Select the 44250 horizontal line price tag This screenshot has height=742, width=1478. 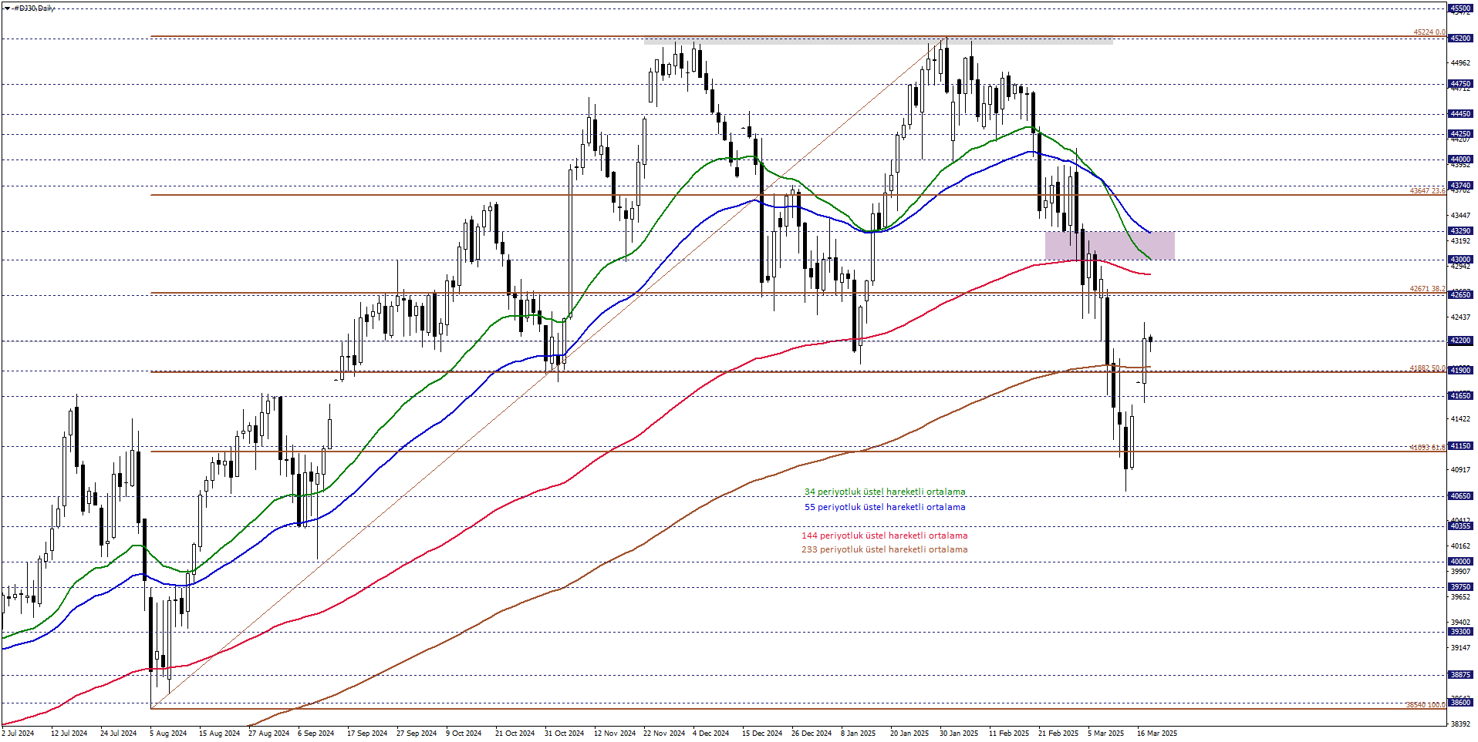coord(1461,134)
